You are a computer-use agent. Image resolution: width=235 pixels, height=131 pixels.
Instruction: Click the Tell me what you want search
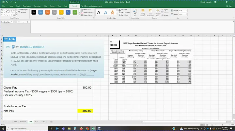[92, 6]
